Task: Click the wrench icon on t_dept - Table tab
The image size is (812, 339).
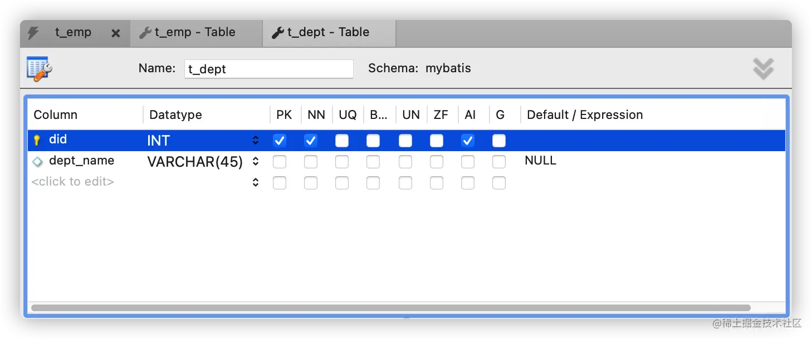Action: (278, 33)
